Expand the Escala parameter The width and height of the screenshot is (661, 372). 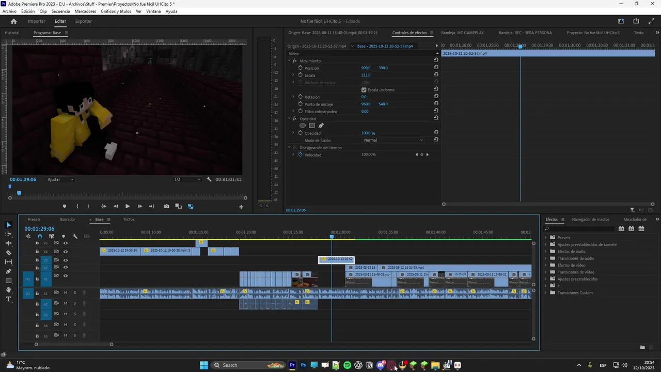(x=293, y=75)
